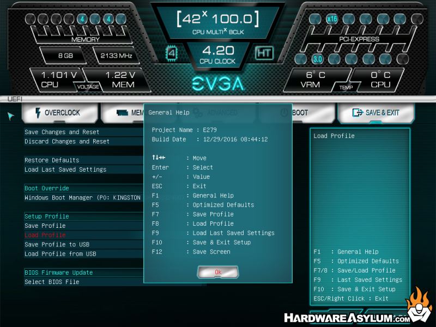Image resolution: width=436 pixels, height=327 pixels.
Task: Click the memory chip icon on the Memory tab
Action: point(122,113)
